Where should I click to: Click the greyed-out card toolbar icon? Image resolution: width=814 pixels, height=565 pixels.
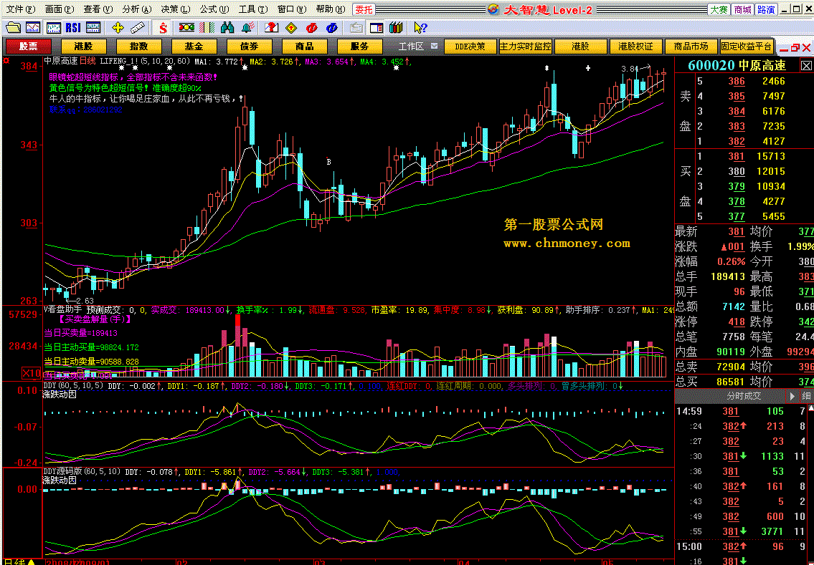pyautogui.click(x=356, y=27)
